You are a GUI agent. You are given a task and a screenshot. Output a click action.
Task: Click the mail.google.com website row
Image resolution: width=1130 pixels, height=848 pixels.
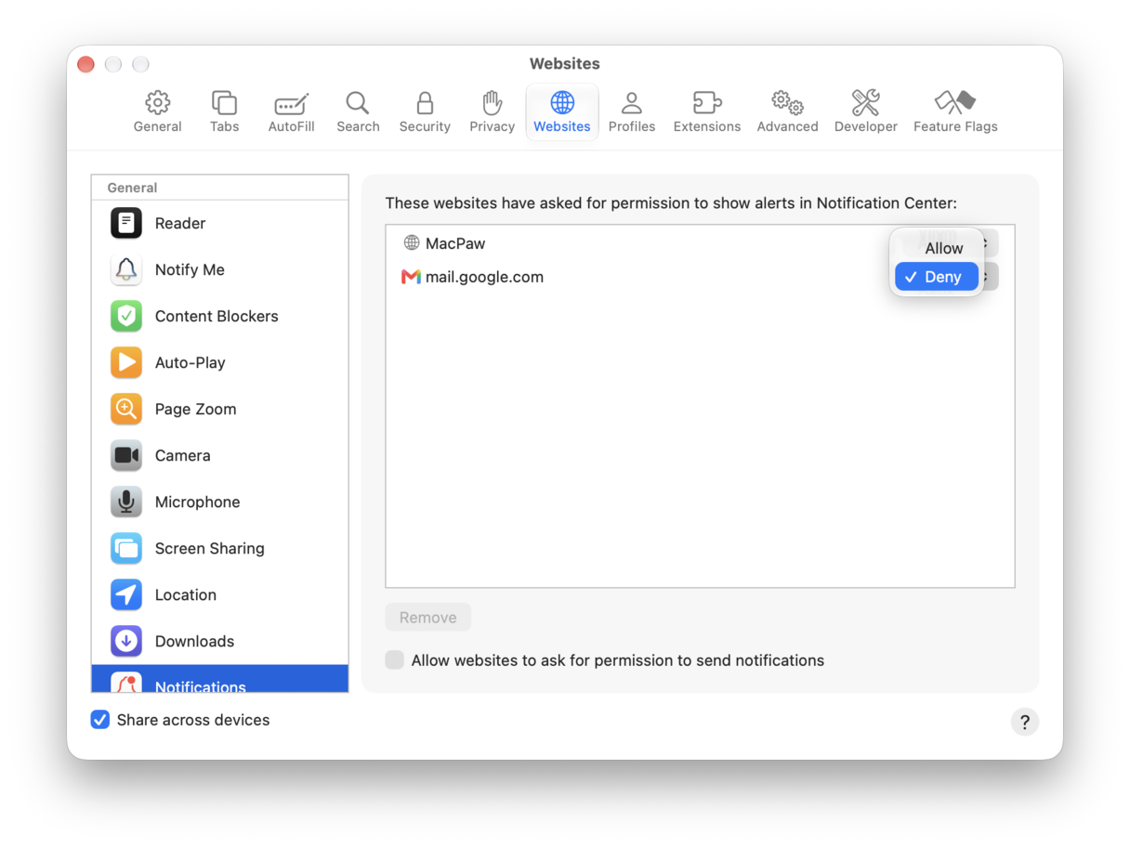click(x=700, y=277)
